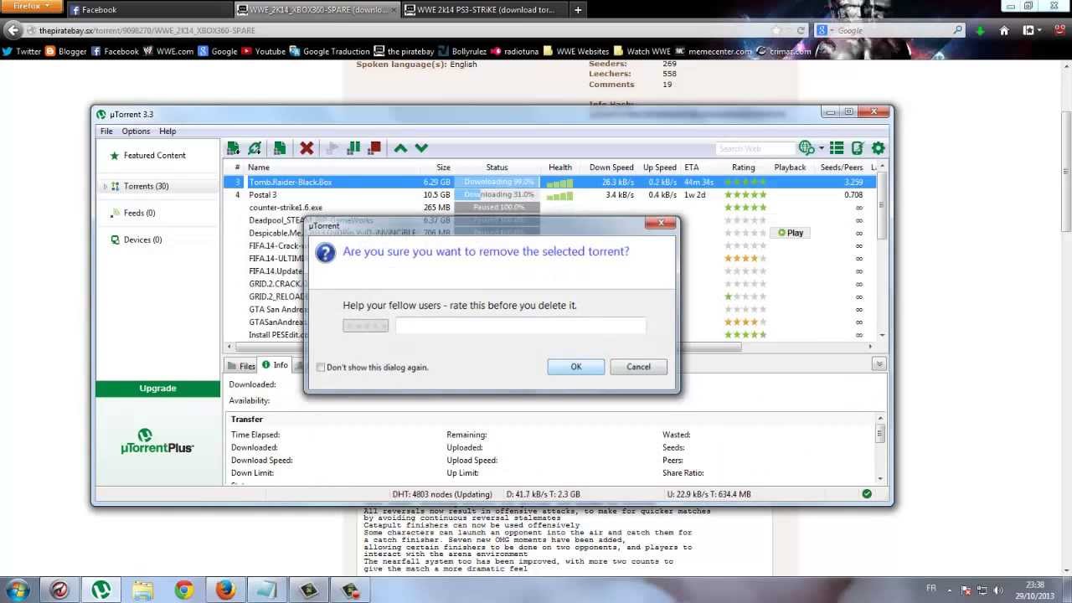The width and height of the screenshot is (1072, 603).
Task: Set a star rating in the remove dialog
Action: tap(365, 326)
